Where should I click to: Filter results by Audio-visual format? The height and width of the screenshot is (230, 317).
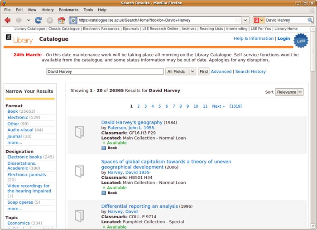coord(20,130)
